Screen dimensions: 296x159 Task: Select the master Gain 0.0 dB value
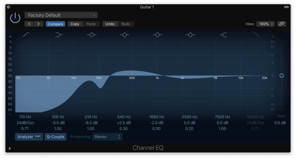point(280,123)
